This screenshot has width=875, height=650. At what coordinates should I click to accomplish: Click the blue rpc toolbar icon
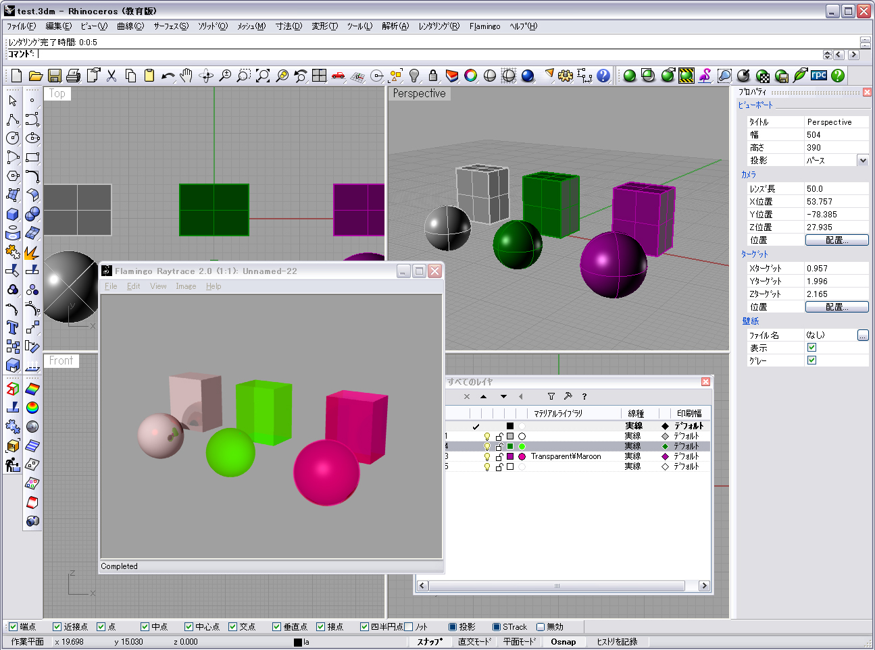click(x=819, y=76)
